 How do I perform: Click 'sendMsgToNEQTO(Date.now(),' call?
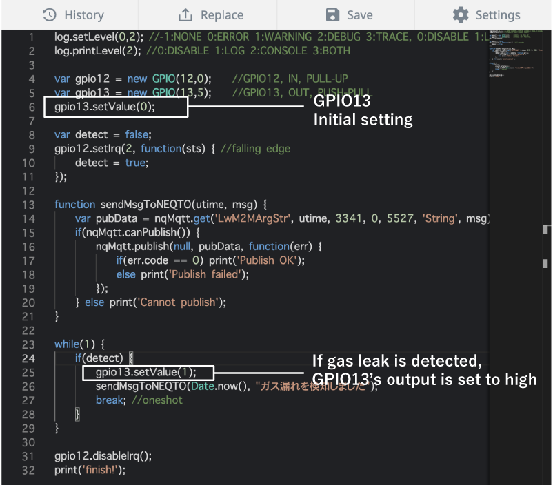click(x=173, y=386)
